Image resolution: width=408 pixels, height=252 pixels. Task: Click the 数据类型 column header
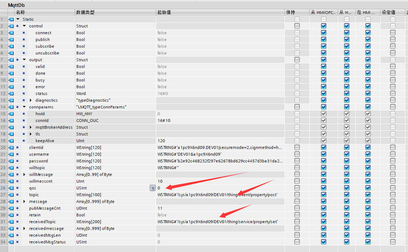point(87,11)
